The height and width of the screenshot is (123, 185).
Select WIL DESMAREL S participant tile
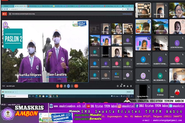pos(160,76)
